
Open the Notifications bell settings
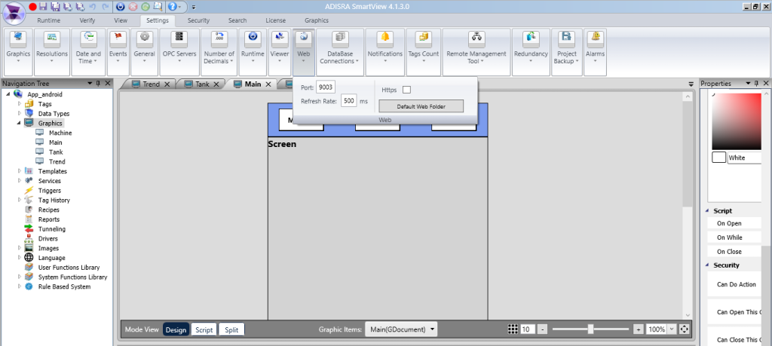[385, 52]
